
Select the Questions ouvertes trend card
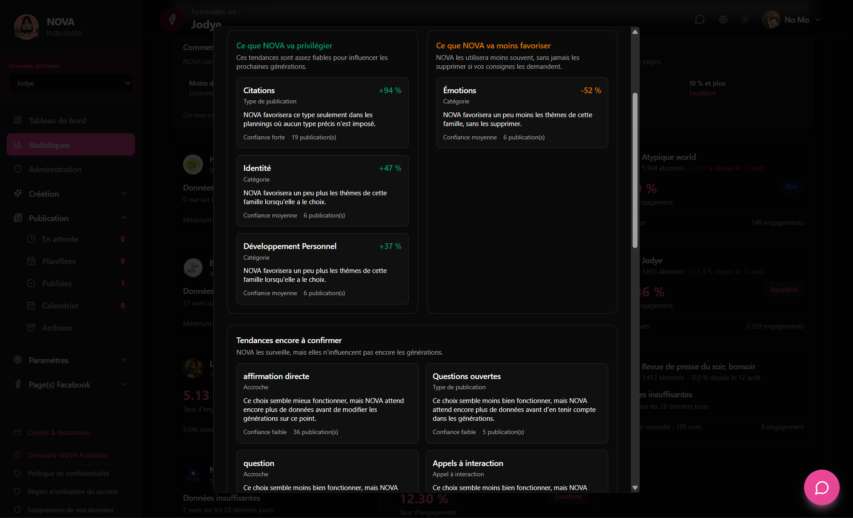(x=517, y=403)
